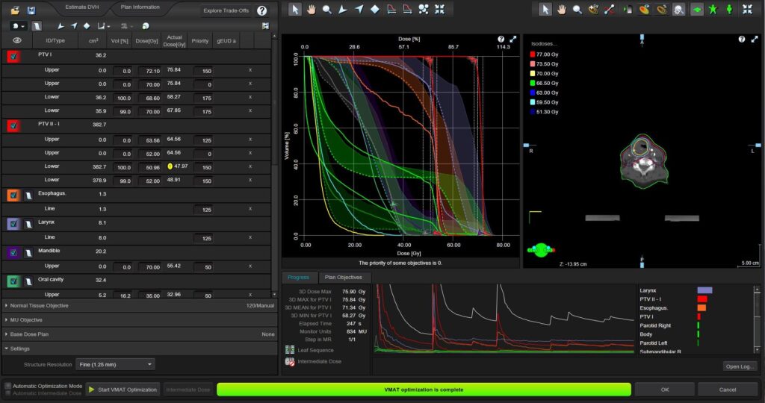
Task: Maximize the DVH graph view
Action: [513, 39]
